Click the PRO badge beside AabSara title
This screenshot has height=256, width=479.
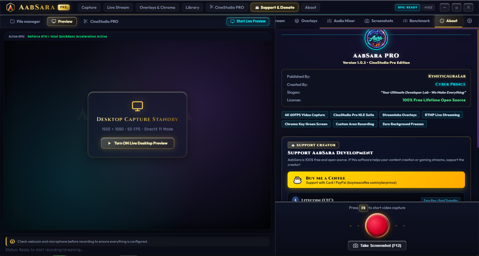click(x=63, y=7)
